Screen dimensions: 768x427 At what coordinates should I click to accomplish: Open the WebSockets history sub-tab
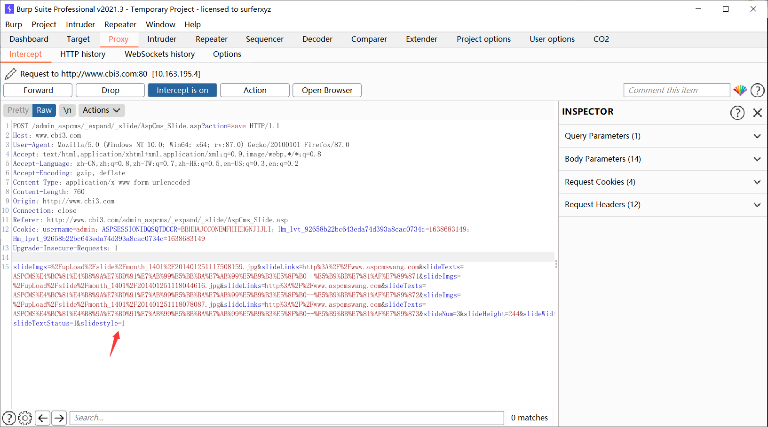click(x=159, y=54)
